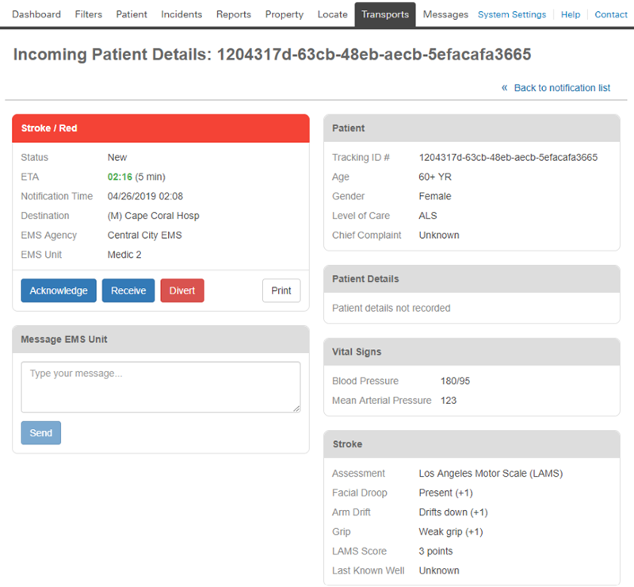The width and height of the screenshot is (634, 587).
Task: Click the Medic 2 unit value
Action: pyautogui.click(x=124, y=255)
